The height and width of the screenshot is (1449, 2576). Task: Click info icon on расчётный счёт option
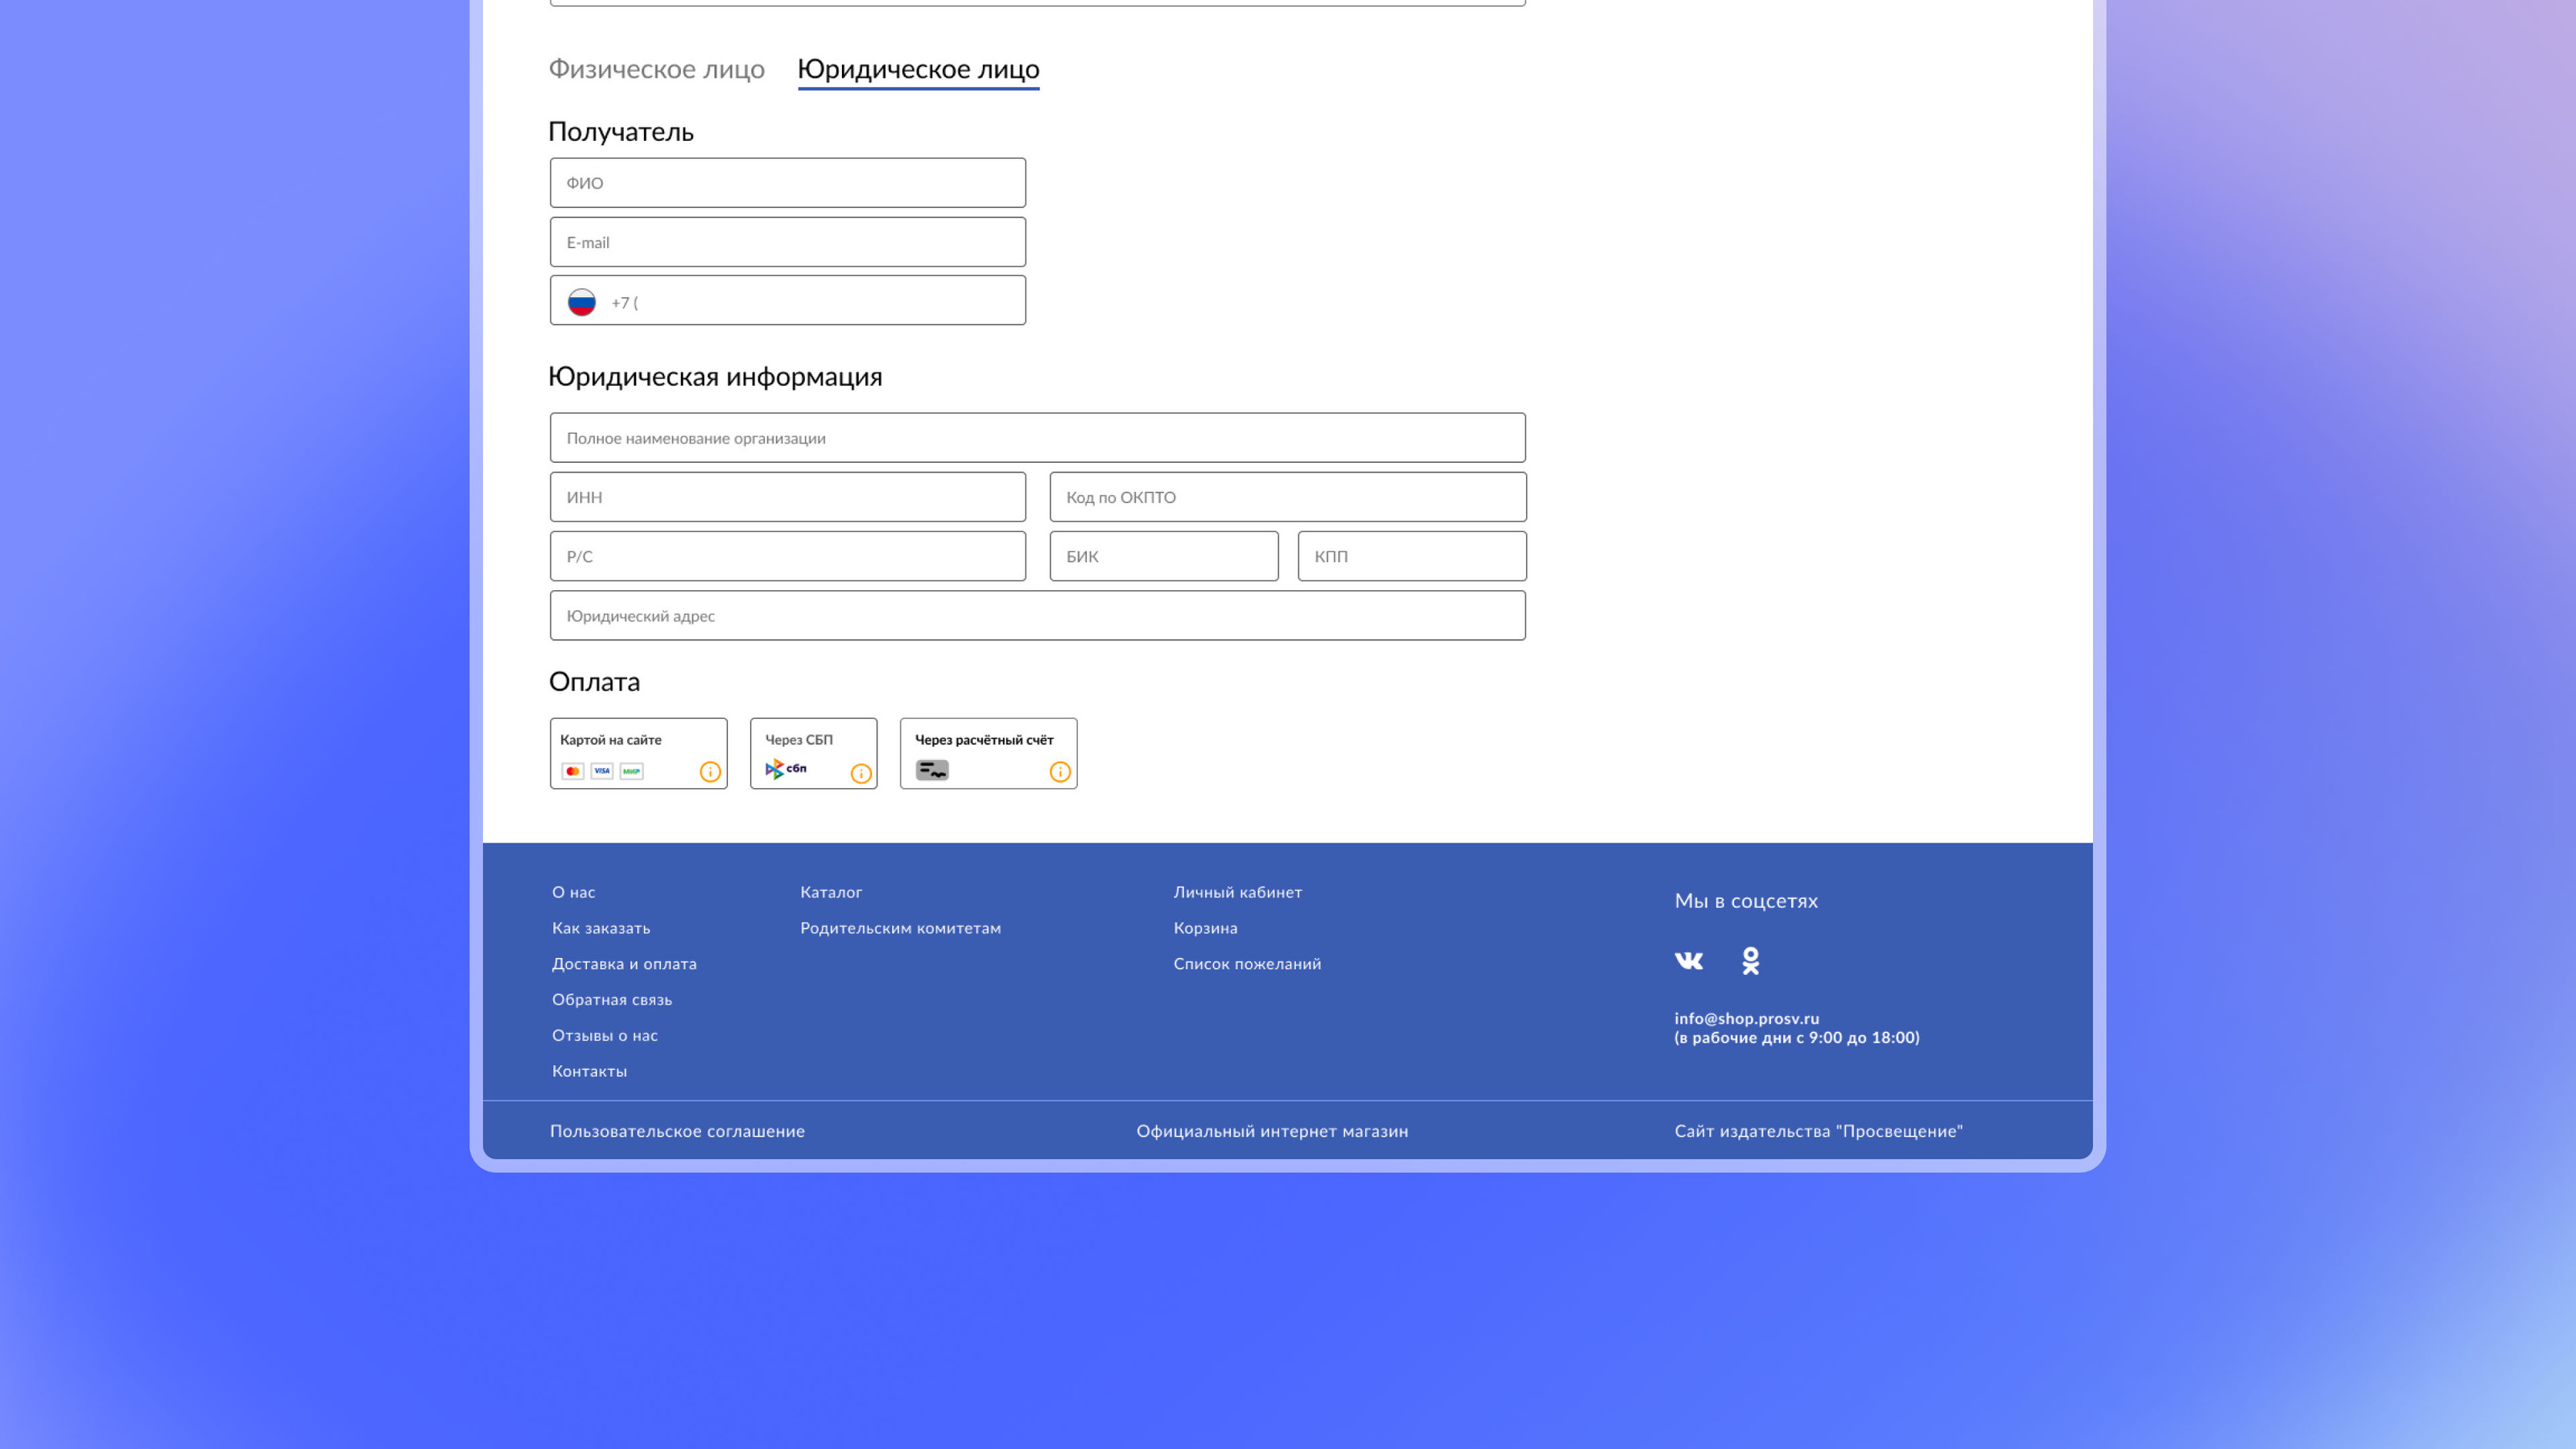1060,772
